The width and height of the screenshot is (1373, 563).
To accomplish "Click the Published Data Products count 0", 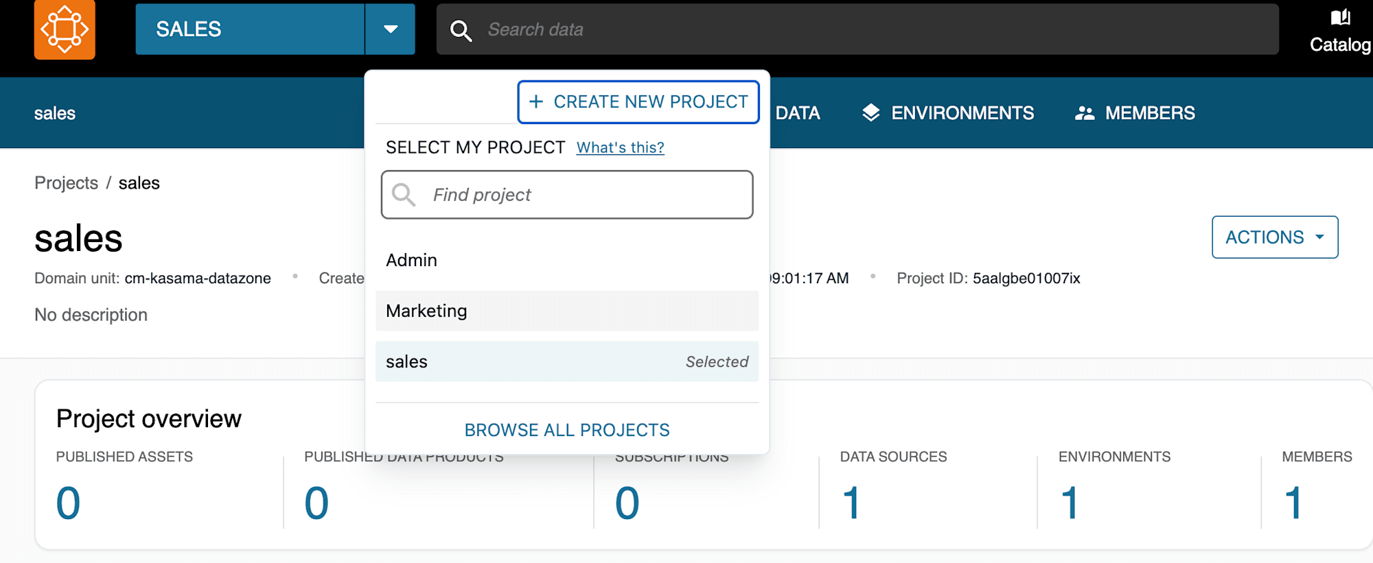I will coord(316,503).
